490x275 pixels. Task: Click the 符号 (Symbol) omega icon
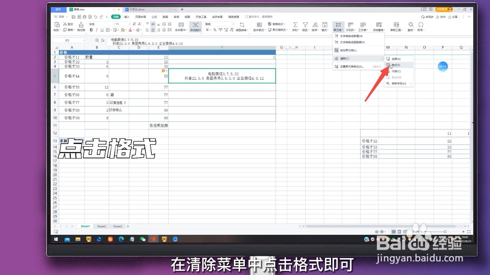[421, 25]
